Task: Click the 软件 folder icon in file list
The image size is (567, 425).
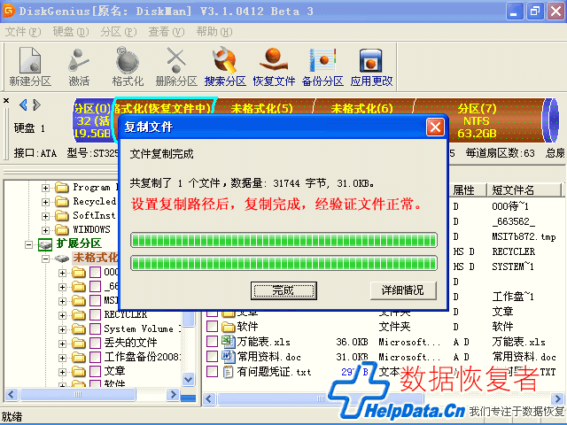Action: pos(228,327)
